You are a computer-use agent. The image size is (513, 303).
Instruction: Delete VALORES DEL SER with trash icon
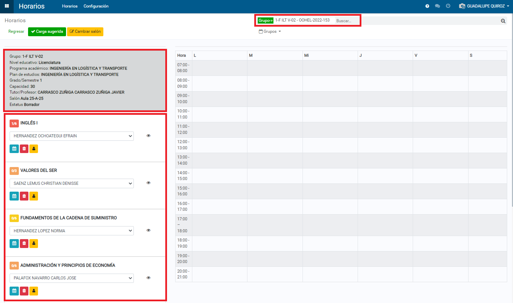click(24, 196)
